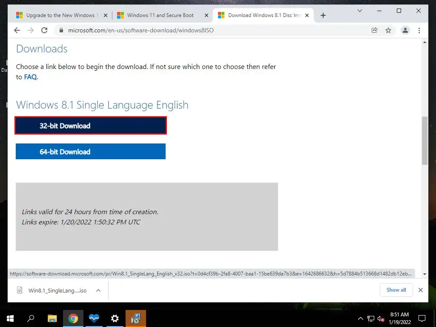Click Links valid for 24 hours text

coord(90,212)
